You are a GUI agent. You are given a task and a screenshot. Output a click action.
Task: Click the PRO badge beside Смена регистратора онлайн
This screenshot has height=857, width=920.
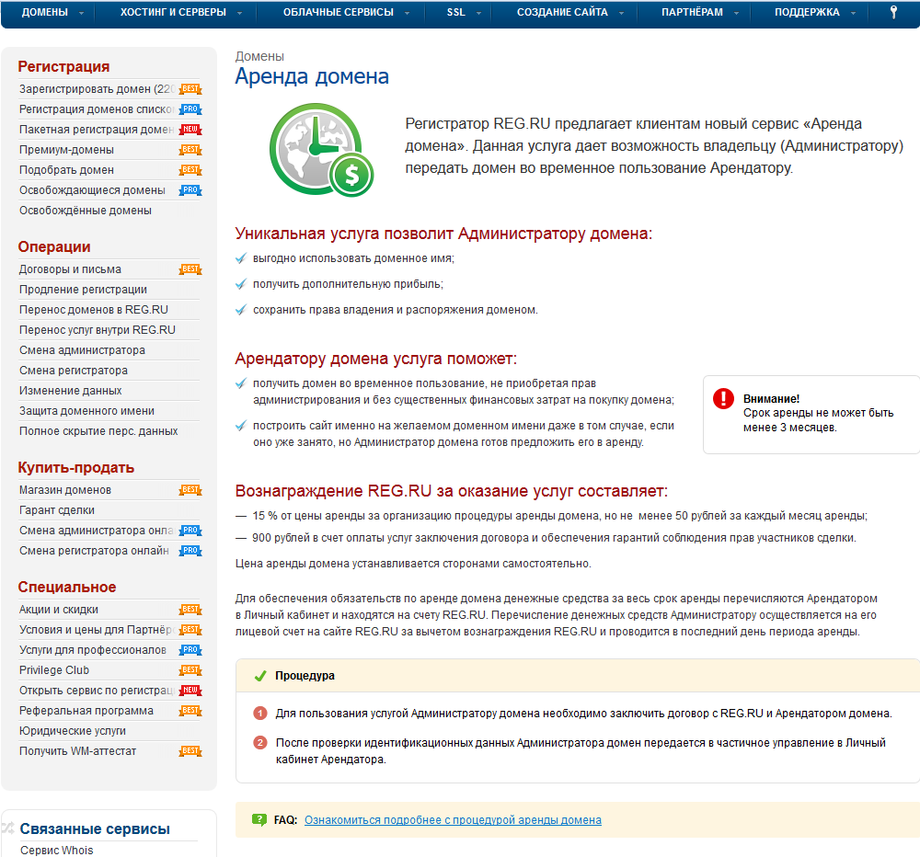point(190,551)
